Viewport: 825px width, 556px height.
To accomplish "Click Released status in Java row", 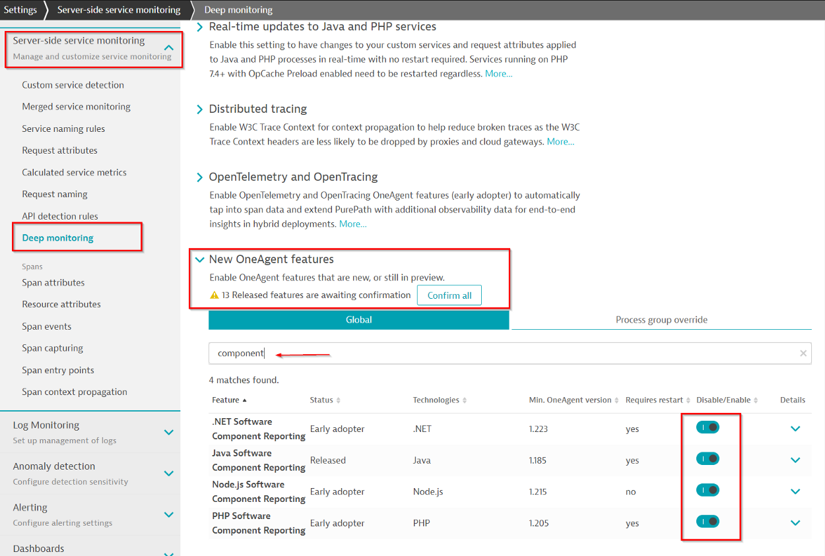I will pos(328,460).
